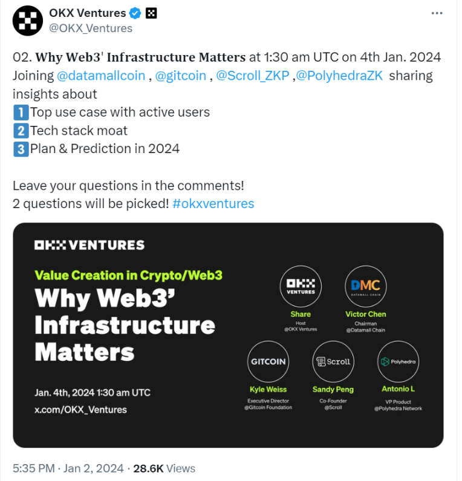Open the three-dot more options menu
The height and width of the screenshot is (481, 462).
[437, 13]
